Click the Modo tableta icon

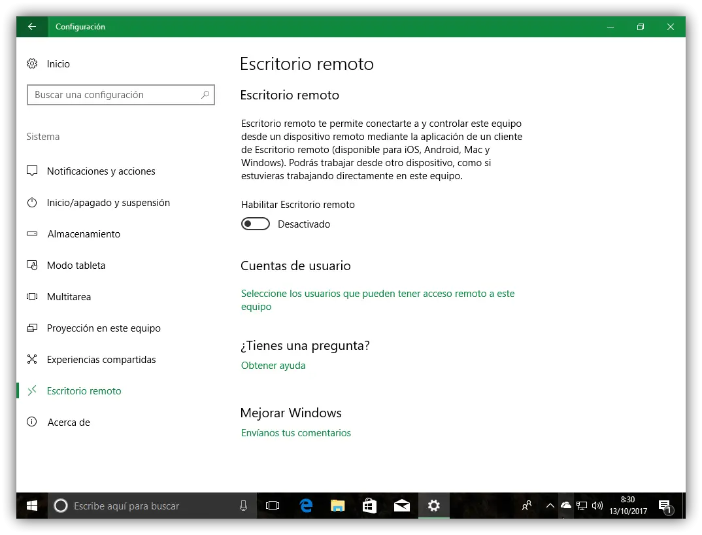click(32, 266)
